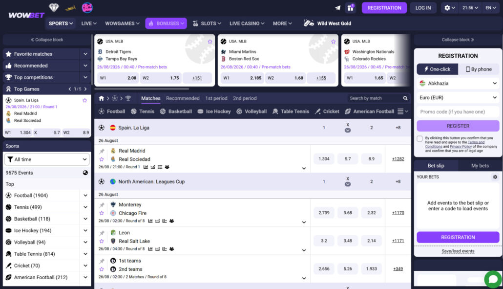Open the Telegram paper-plane icon
The image size is (503, 289).
[337, 8]
